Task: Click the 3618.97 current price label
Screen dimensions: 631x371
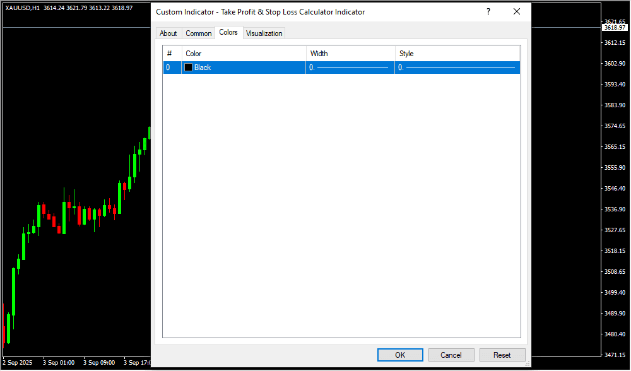Action: click(x=614, y=28)
